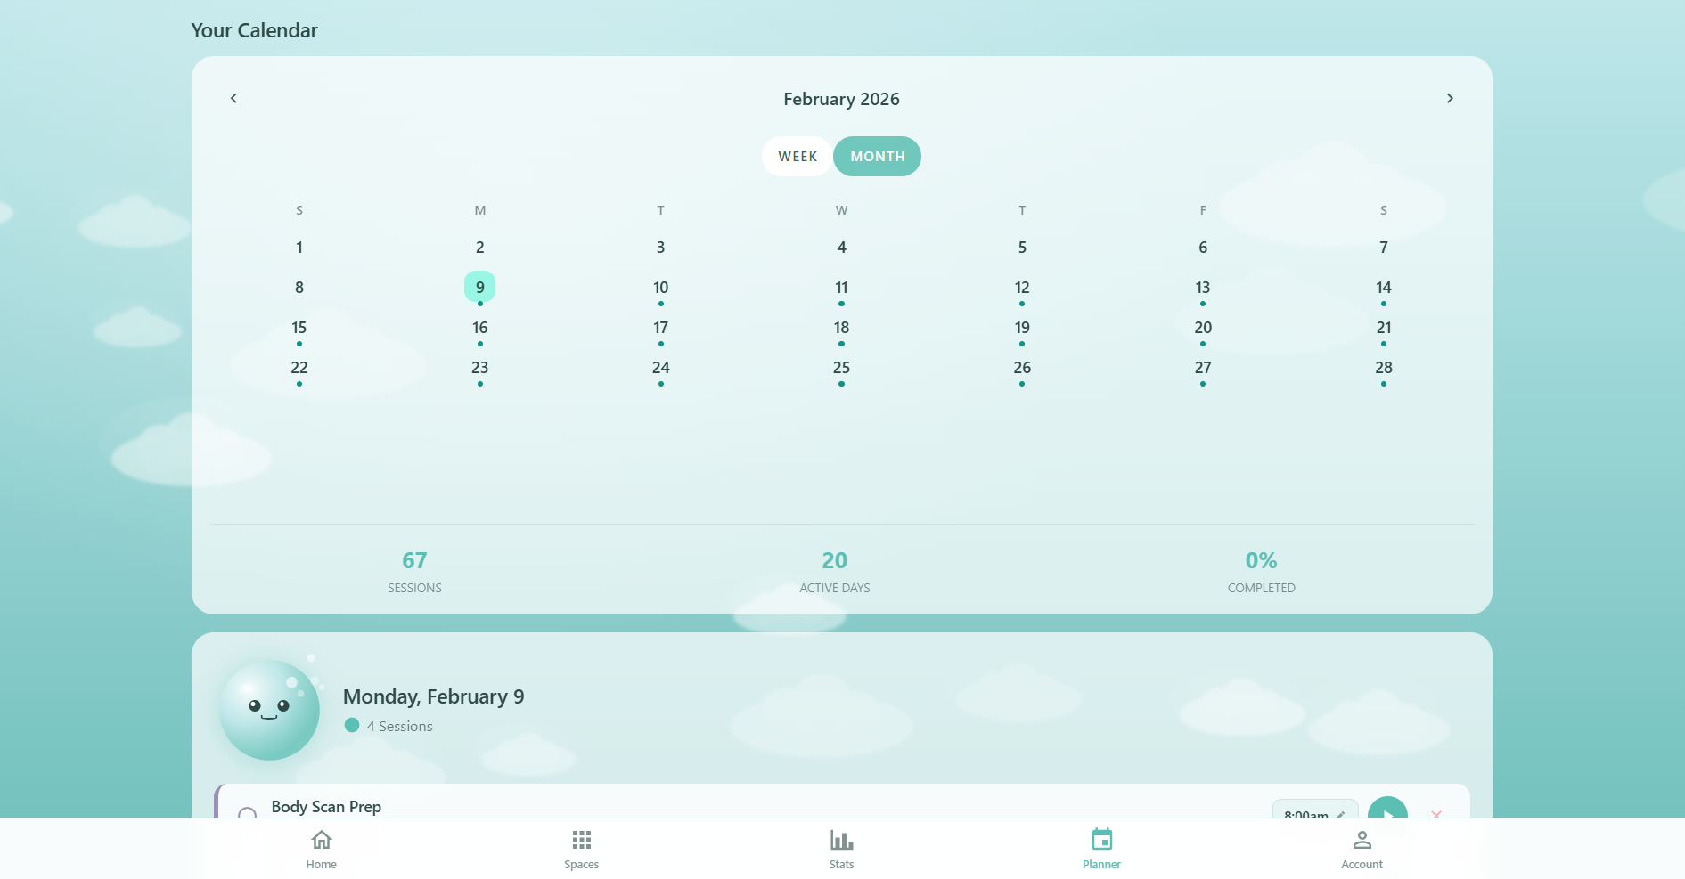The height and width of the screenshot is (879, 1685).
Task: Remove Body Scan Prep using the red X
Action: [x=1436, y=816]
